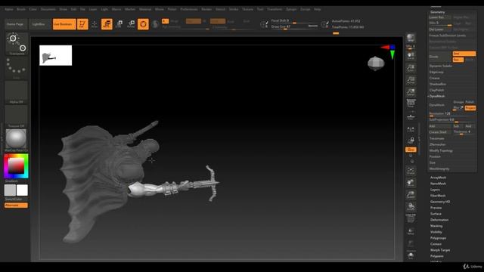The width and height of the screenshot is (484, 272).
Task: Toggle the Live Boolean button
Action: tap(64, 24)
